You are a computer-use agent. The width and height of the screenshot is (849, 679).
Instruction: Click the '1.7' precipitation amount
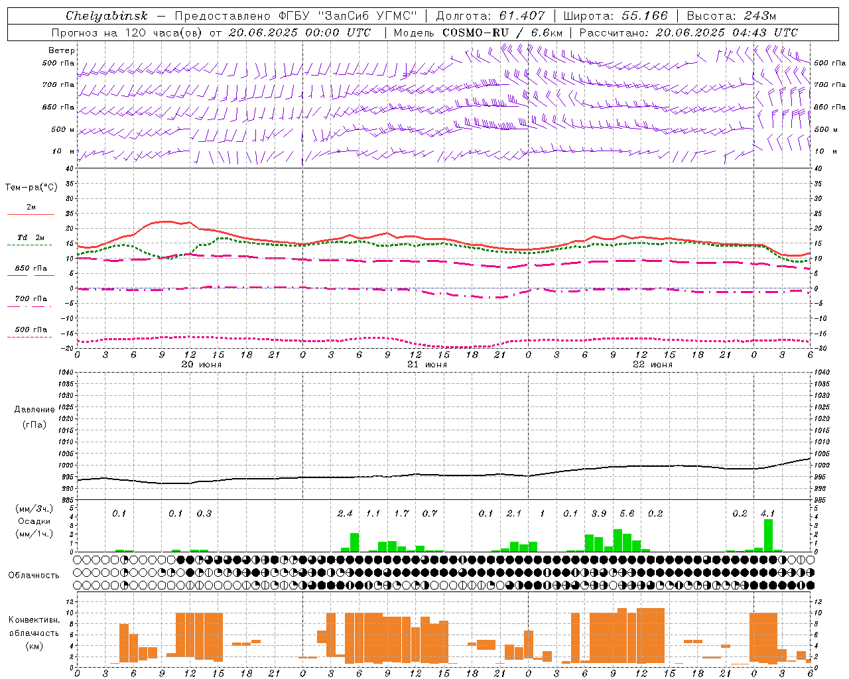pyautogui.click(x=401, y=514)
